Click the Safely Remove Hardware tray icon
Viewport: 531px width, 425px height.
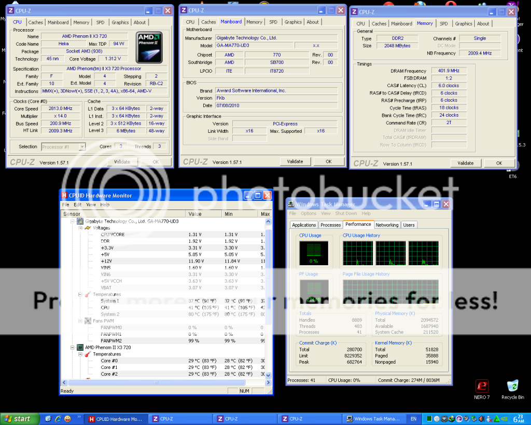(x=474, y=419)
